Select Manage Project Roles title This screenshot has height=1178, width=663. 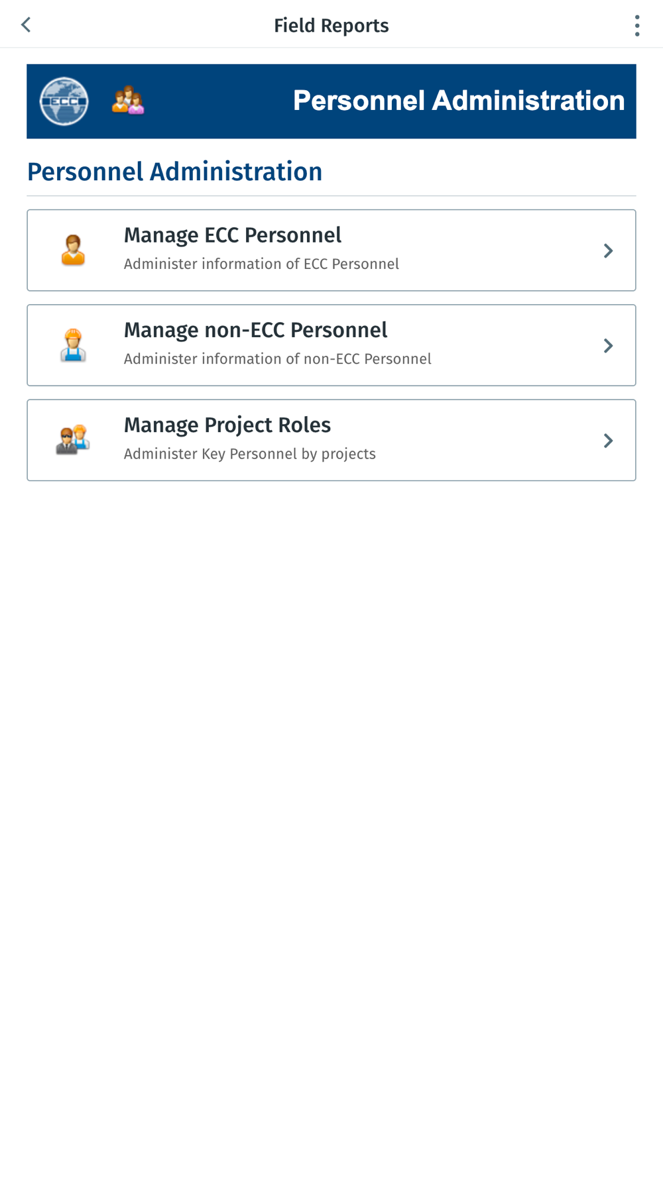click(227, 425)
